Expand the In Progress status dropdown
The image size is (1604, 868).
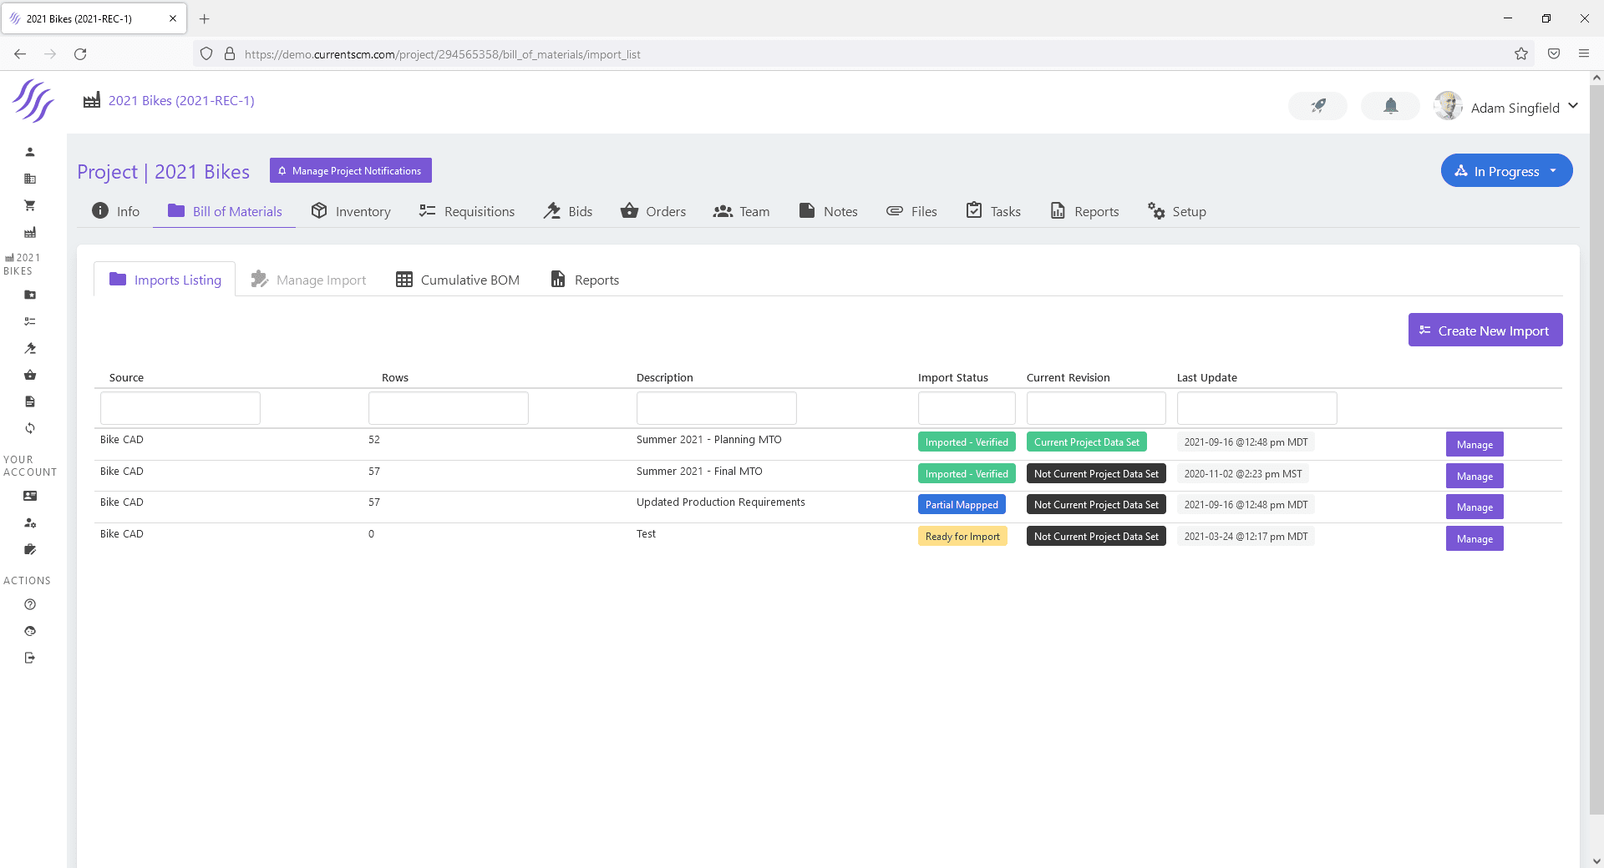[x=1506, y=171]
